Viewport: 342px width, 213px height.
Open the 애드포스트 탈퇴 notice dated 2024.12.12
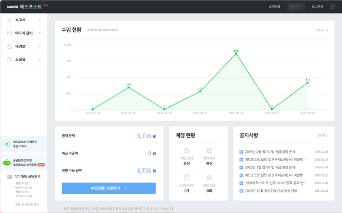275,175
